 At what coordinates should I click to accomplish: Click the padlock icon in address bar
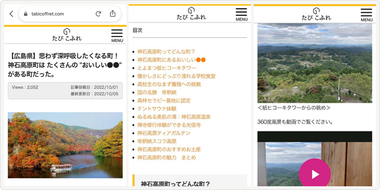tap(26, 14)
